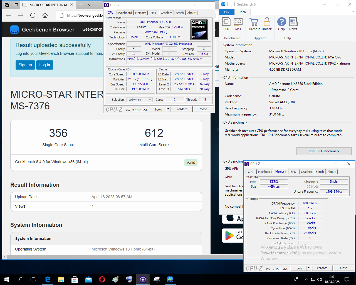Click the volume icon in system tray
The image size is (356, 285).
pos(320,279)
